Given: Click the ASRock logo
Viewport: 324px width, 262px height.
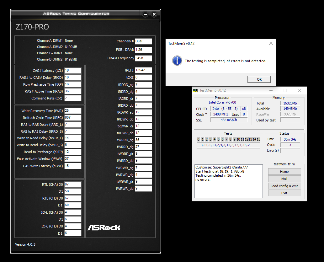Looking at the screenshot, I should tap(104, 227).
